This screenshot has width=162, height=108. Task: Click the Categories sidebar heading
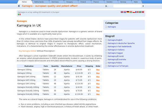coord(112,23)
